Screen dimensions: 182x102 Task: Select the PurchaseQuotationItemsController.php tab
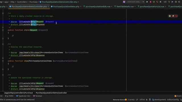[x=29, y=7]
